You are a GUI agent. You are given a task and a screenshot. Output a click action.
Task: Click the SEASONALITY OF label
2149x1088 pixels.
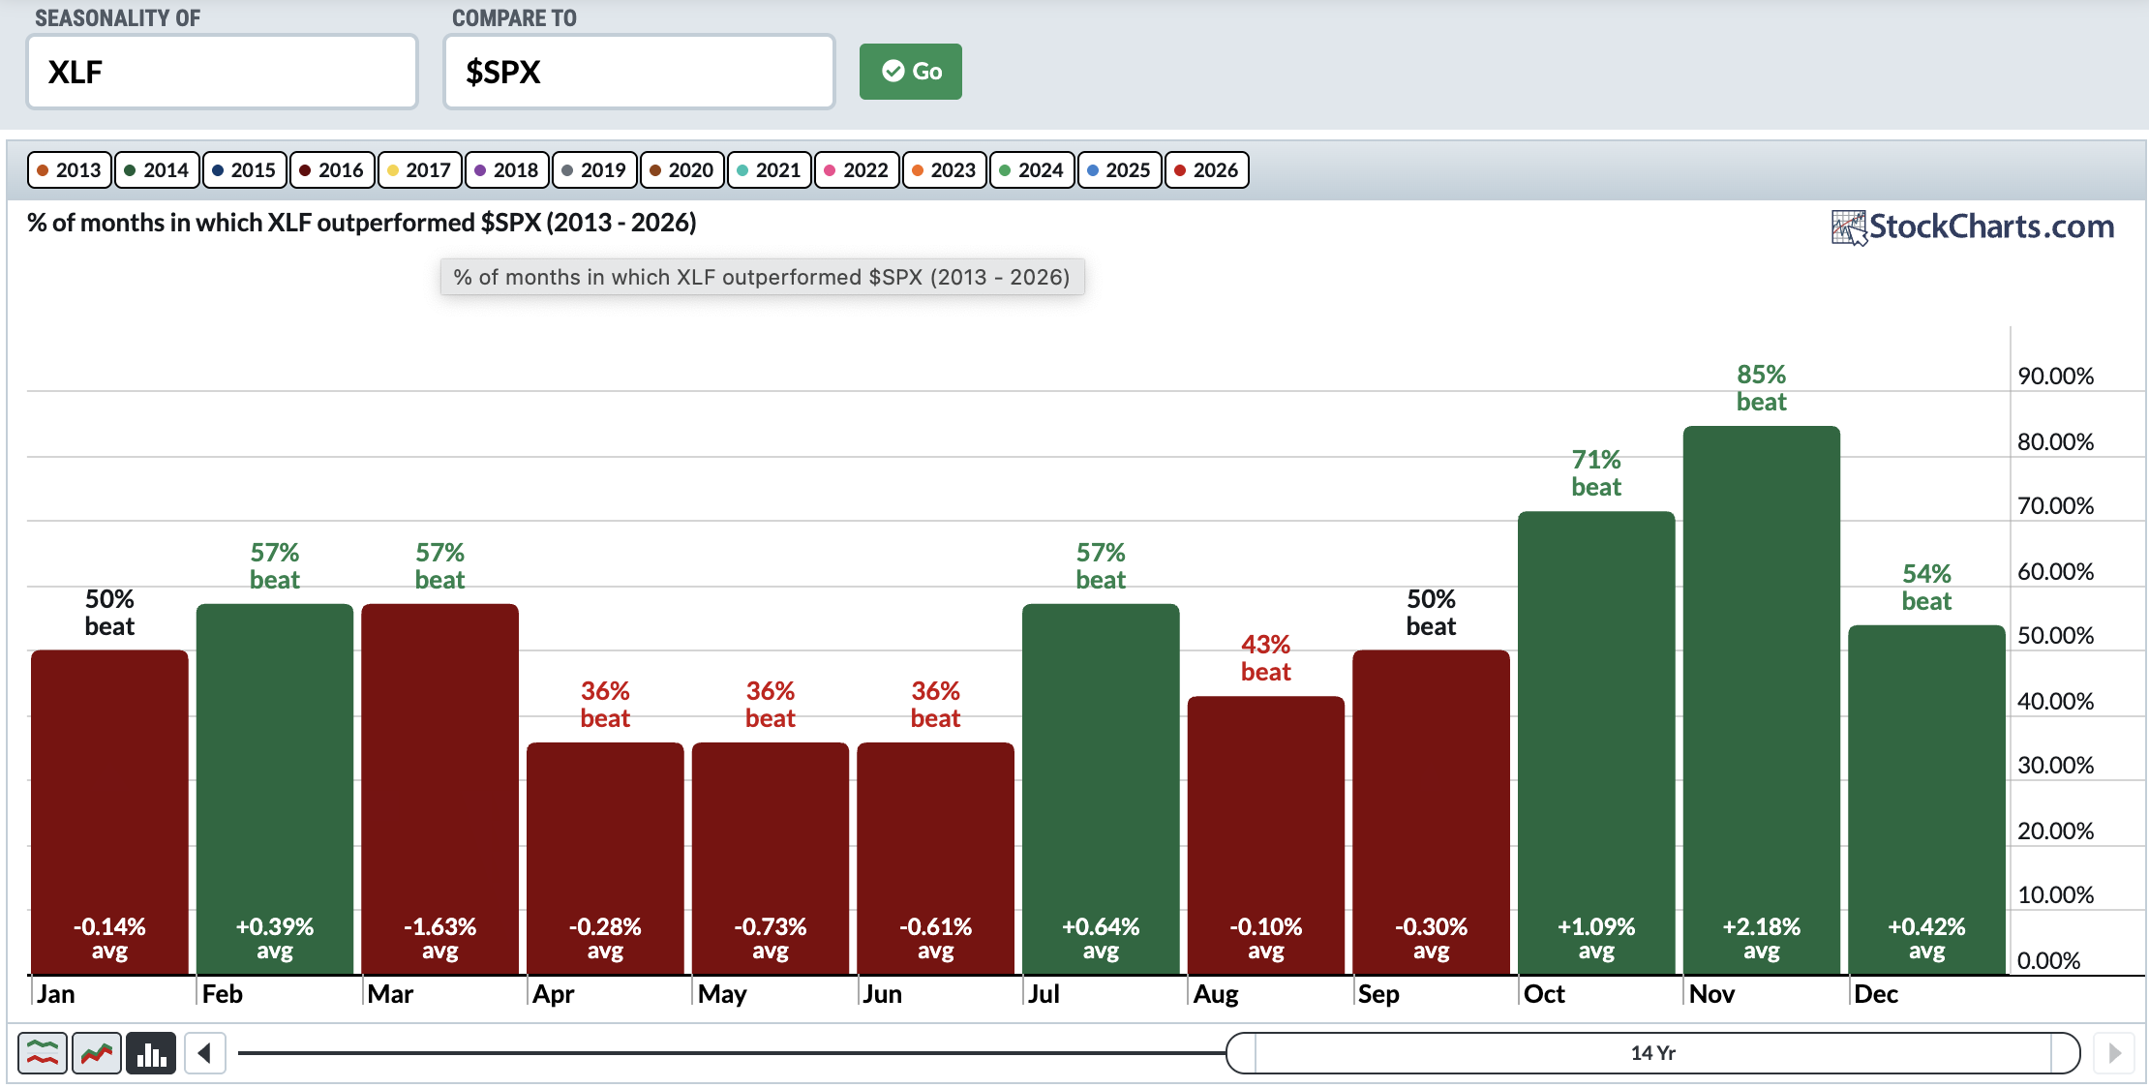(x=118, y=18)
